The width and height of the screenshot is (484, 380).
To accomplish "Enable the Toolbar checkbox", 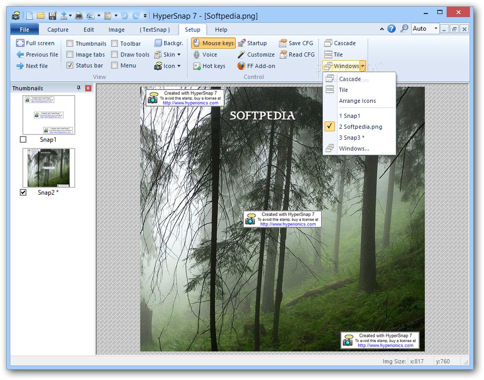I will tap(115, 44).
